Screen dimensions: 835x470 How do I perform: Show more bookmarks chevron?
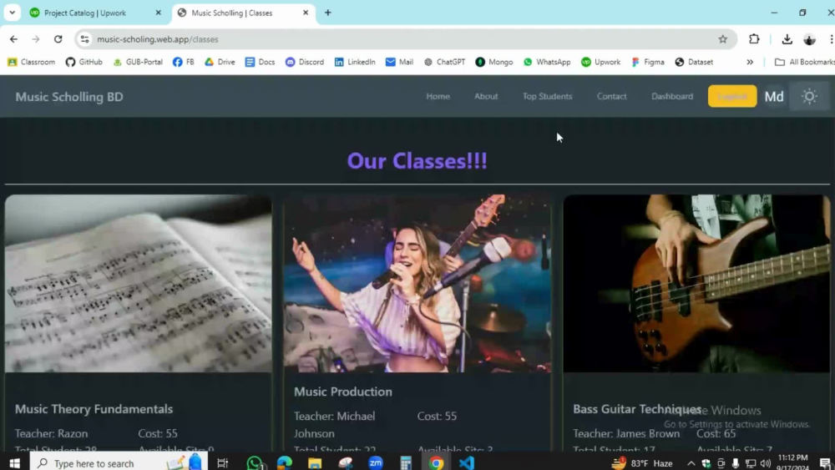[x=749, y=63]
